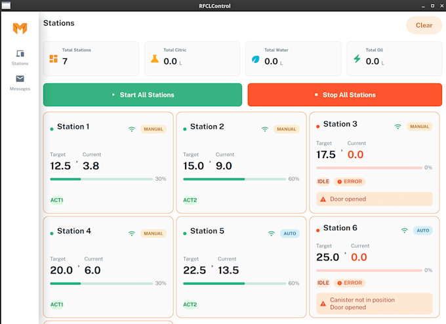Click Station 4 green status dot

tap(51, 233)
